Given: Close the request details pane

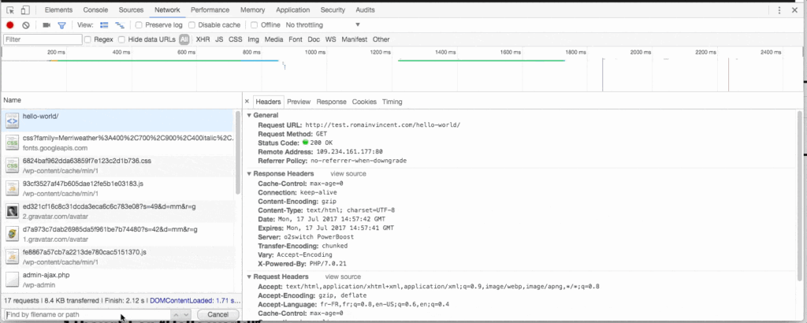Looking at the screenshot, I should pos(247,102).
